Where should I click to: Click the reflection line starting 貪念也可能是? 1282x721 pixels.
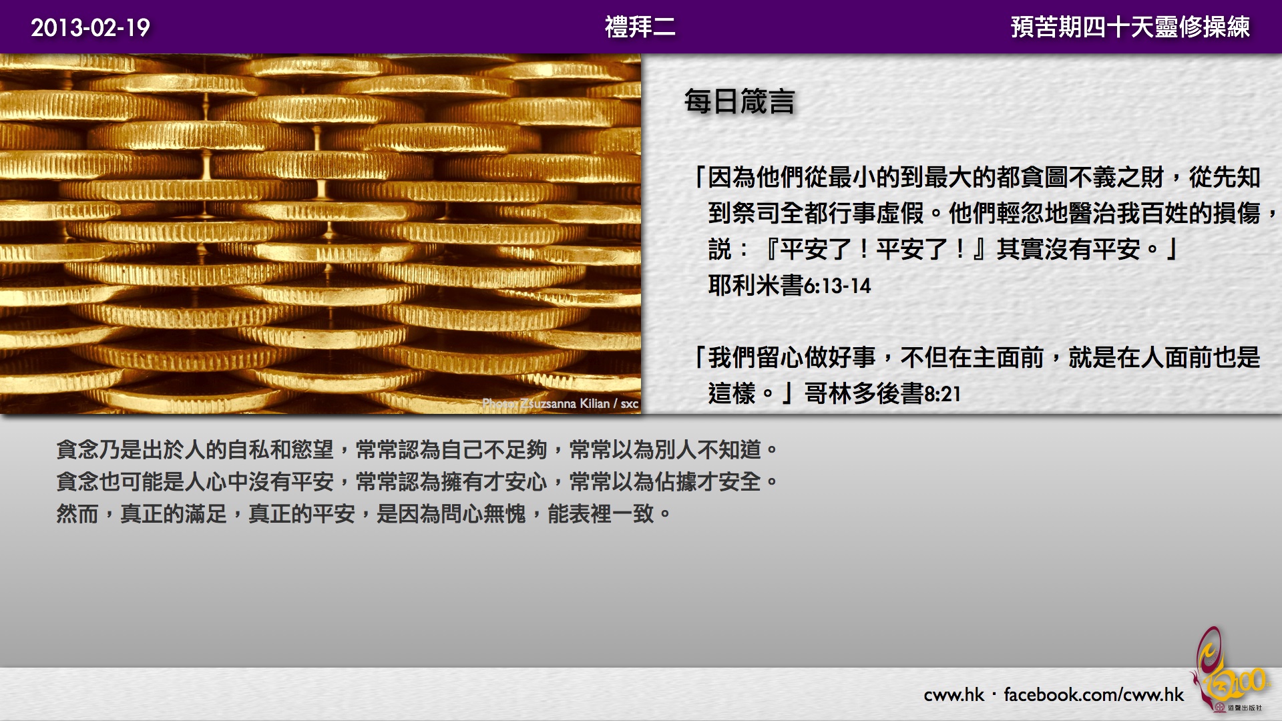(x=417, y=482)
